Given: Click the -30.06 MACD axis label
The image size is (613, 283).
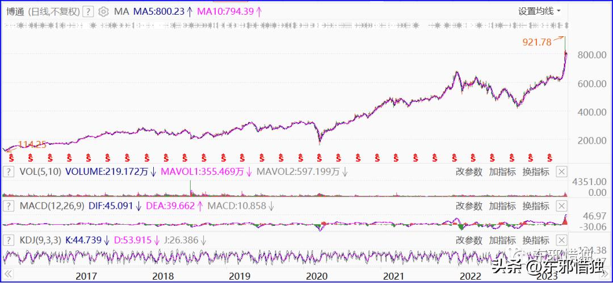Looking at the screenshot, I should point(592,226).
